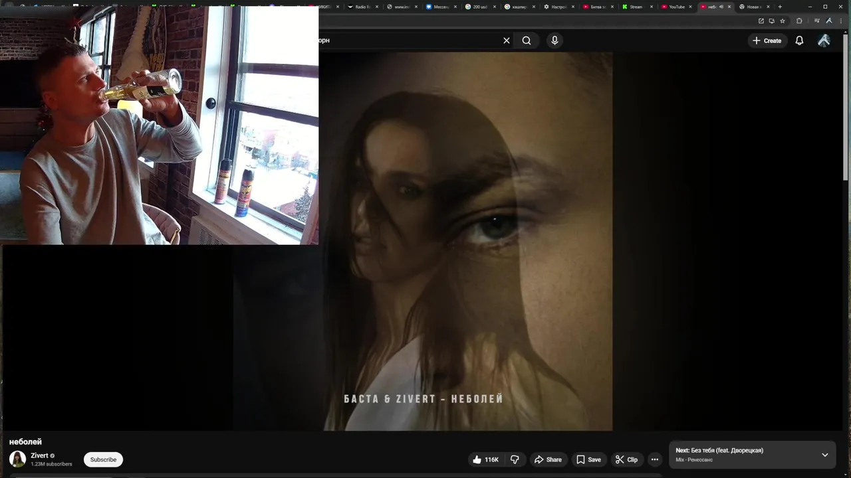
Task: Switch to the Новая вкладка tab
Action: coord(753,7)
